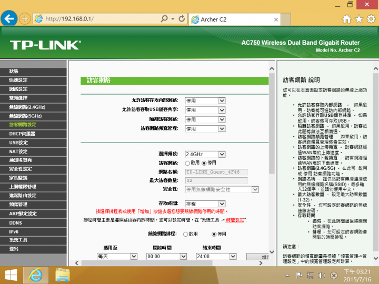Image resolution: width=379 pixels, height=284 pixels.
Task: Click the 最大訪客數量 field
Action: [x=216, y=180]
